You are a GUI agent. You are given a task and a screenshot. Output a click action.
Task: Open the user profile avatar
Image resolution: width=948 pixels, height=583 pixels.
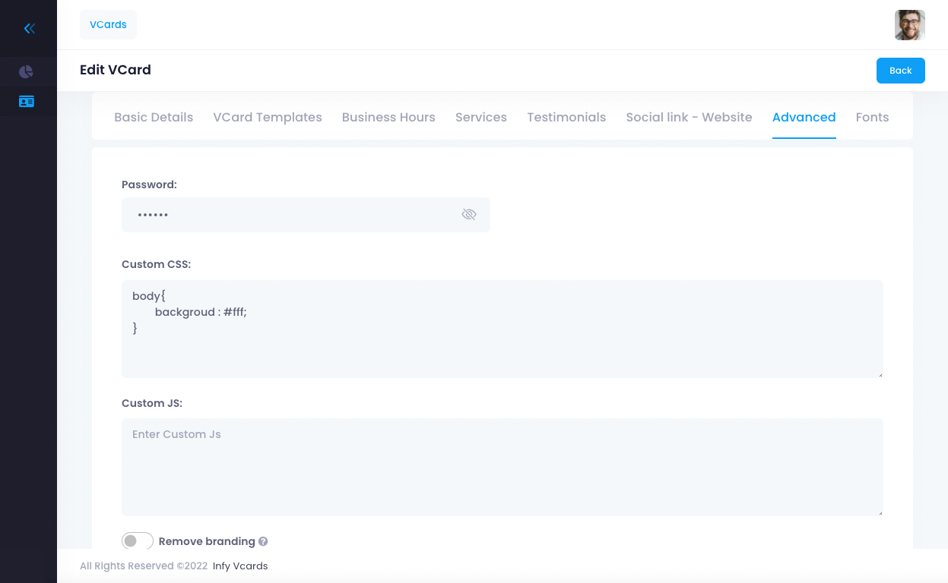tap(909, 25)
